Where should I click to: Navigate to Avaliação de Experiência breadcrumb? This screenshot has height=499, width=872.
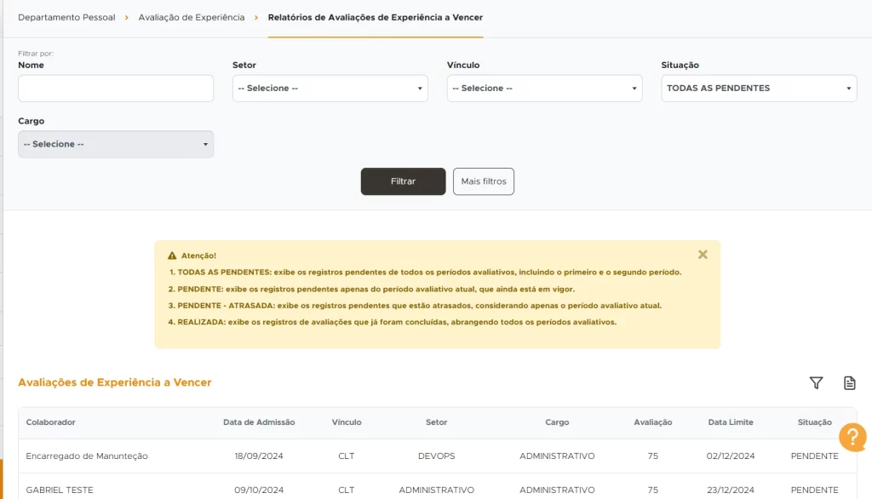(192, 17)
